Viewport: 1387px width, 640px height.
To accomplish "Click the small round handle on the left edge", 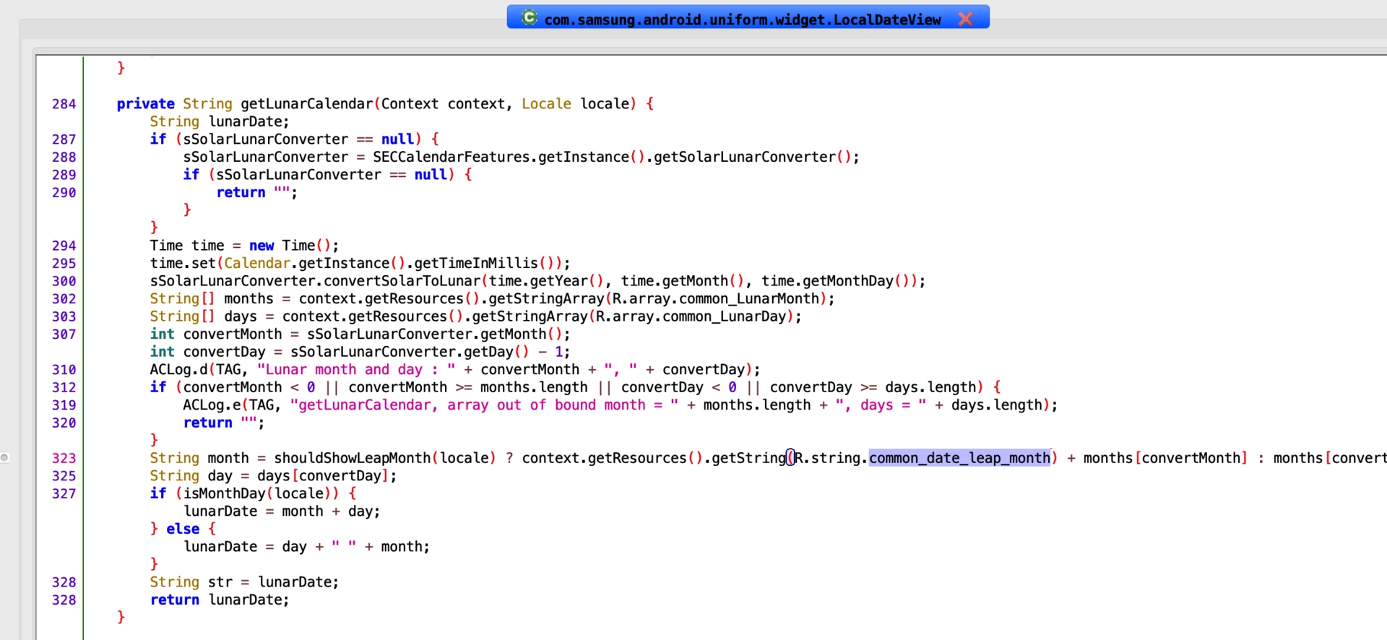I will pos(4,457).
